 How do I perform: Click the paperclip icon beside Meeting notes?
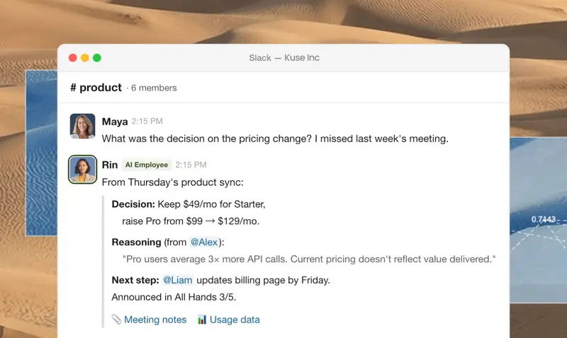coord(117,320)
